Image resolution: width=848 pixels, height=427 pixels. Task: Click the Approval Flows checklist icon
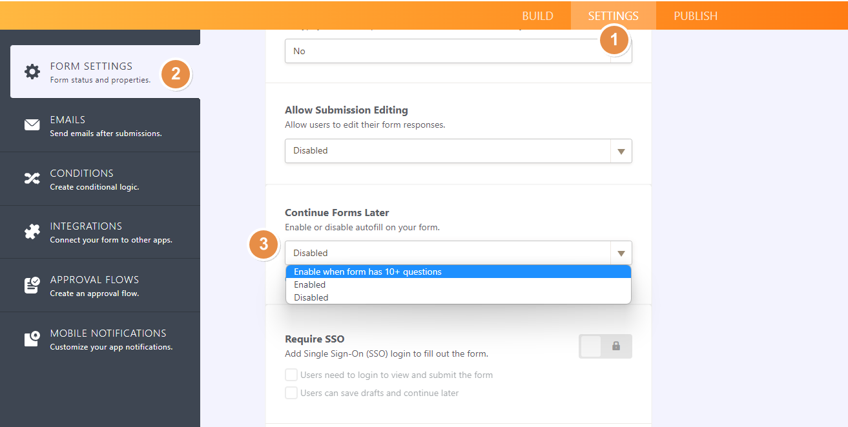point(32,285)
